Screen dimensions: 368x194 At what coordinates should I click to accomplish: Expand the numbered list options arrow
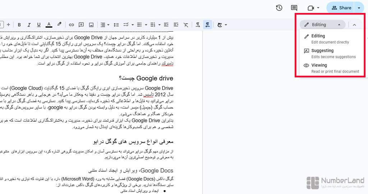[159, 25]
